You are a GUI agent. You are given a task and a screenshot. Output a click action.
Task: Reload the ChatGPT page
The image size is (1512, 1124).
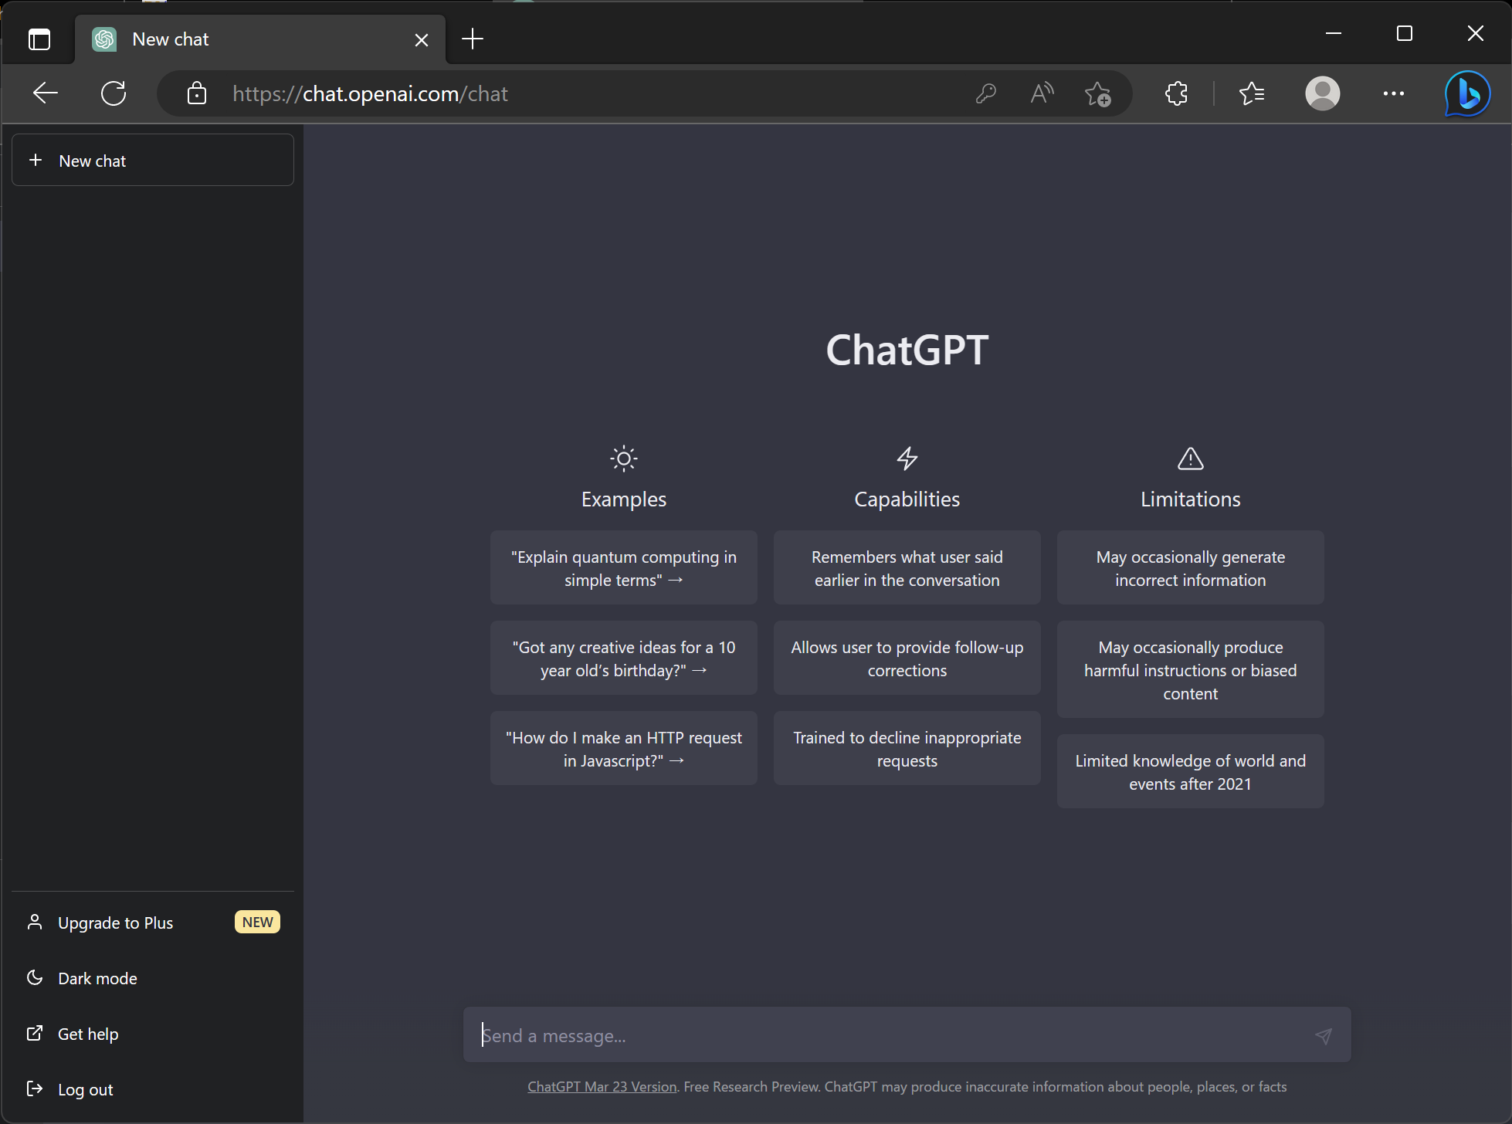[114, 93]
